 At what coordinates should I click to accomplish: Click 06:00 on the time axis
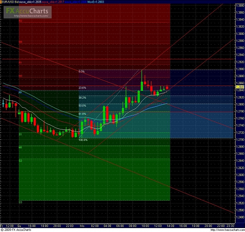[120, 226]
